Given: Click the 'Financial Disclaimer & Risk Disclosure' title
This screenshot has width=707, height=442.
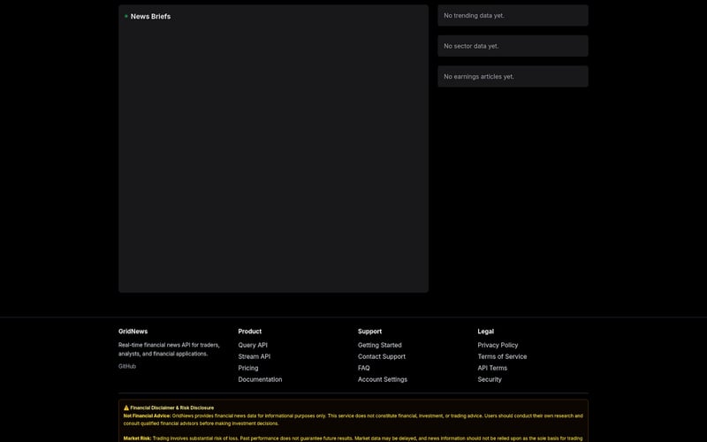Looking at the screenshot, I should coord(172,408).
